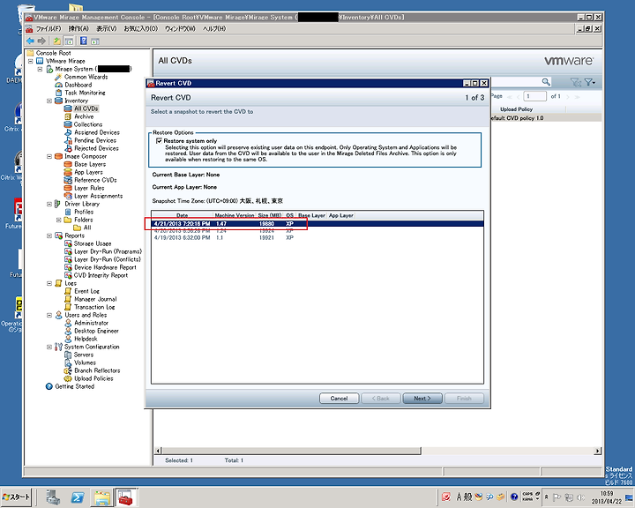The image size is (635, 508).
Task: Select Rejected Devices icon
Action: point(68,148)
